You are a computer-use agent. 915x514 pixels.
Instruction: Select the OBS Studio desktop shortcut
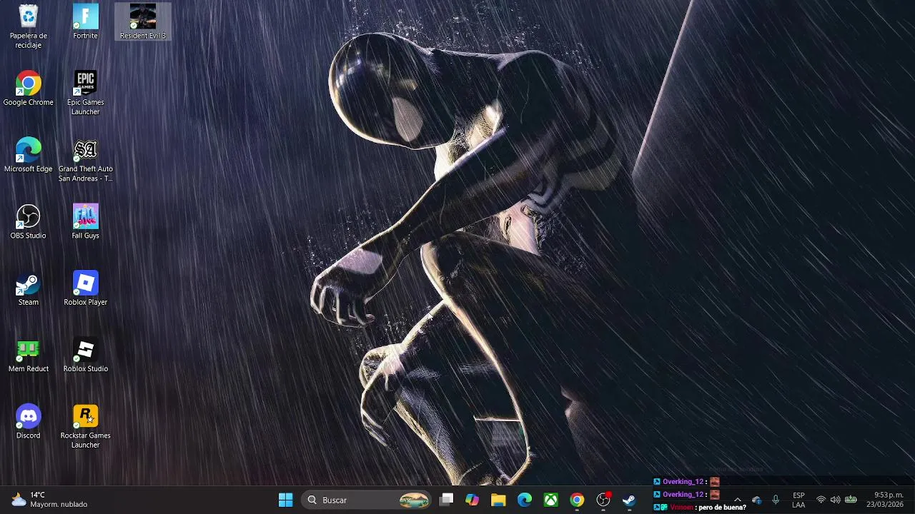(28, 222)
